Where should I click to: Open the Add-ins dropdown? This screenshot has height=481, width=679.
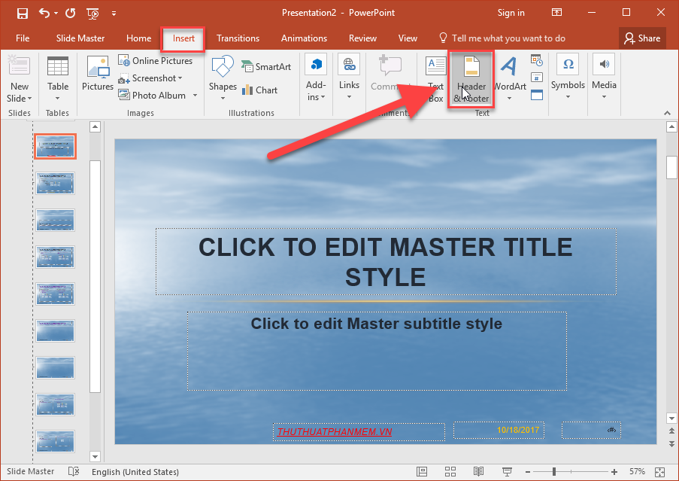point(316,78)
